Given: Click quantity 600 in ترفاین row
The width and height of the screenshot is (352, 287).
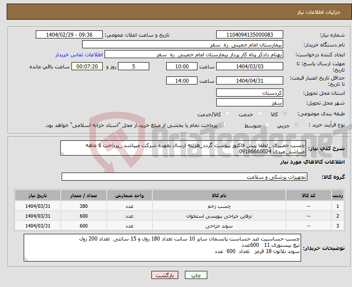Looking at the screenshot, I should click(x=84, y=216).
